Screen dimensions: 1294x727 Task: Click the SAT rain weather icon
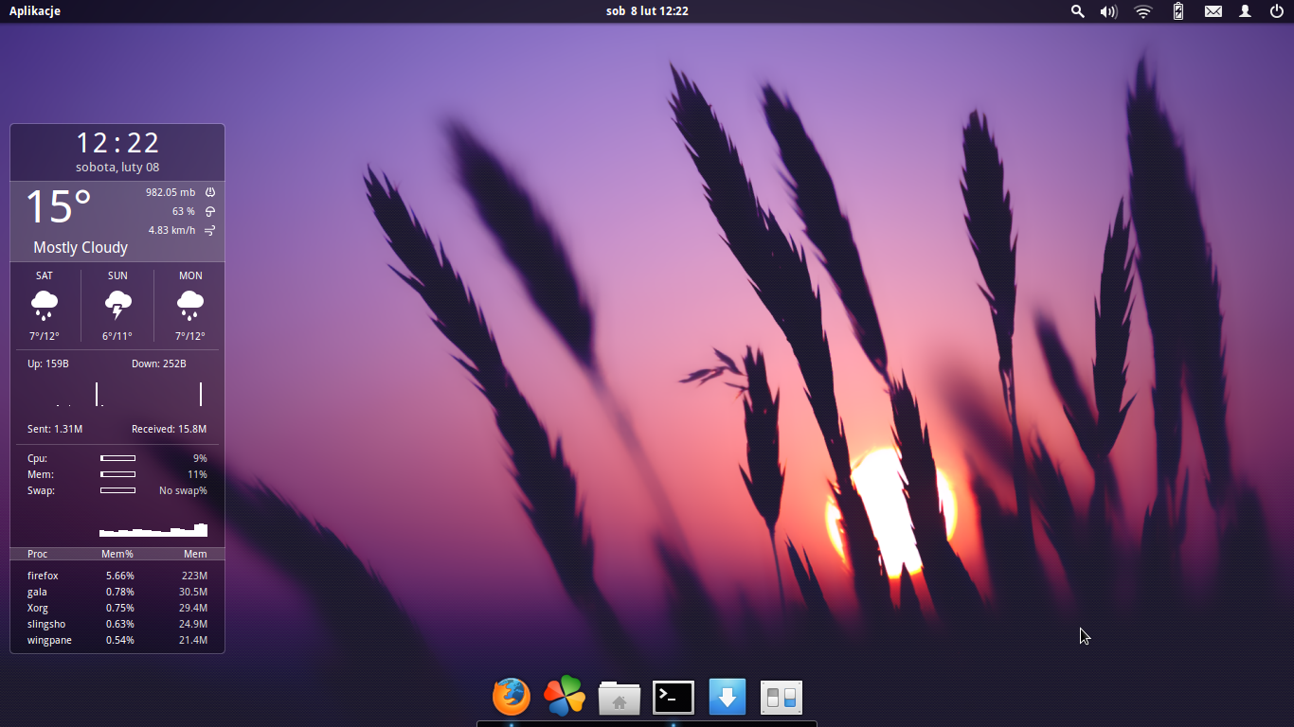pos(45,306)
